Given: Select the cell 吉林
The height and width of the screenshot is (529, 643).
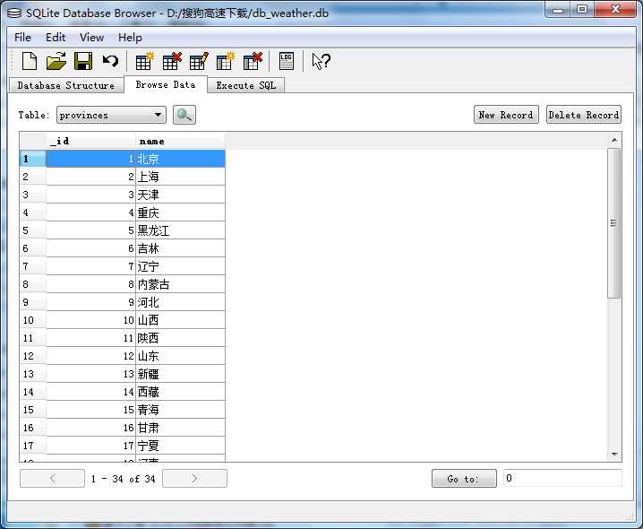Looking at the screenshot, I should pyautogui.click(x=180, y=248).
